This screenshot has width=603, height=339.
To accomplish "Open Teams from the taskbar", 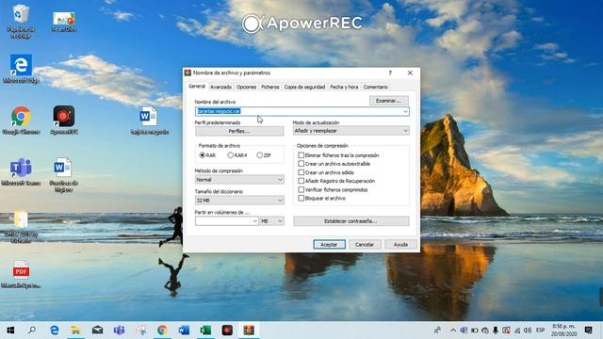I will tap(119, 331).
